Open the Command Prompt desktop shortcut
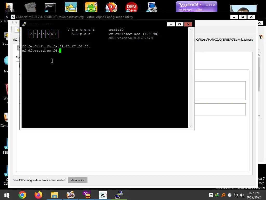 (x=50, y=8)
